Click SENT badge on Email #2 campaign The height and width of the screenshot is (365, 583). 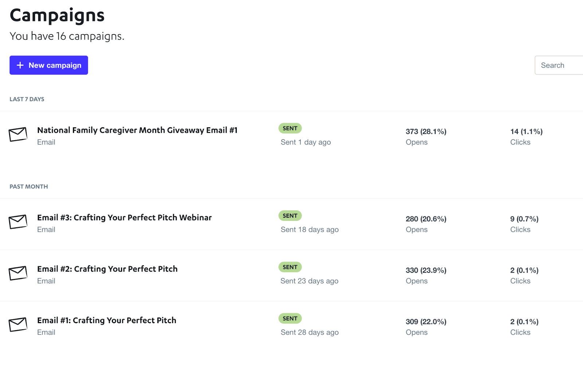tap(290, 267)
